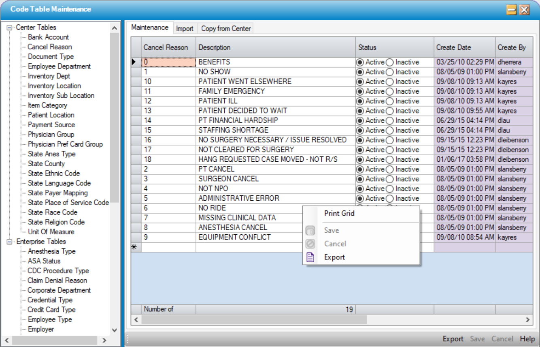Click the Cancel circle icon in context menu
Screen dimensions: 540x347
[x=310, y=244]
